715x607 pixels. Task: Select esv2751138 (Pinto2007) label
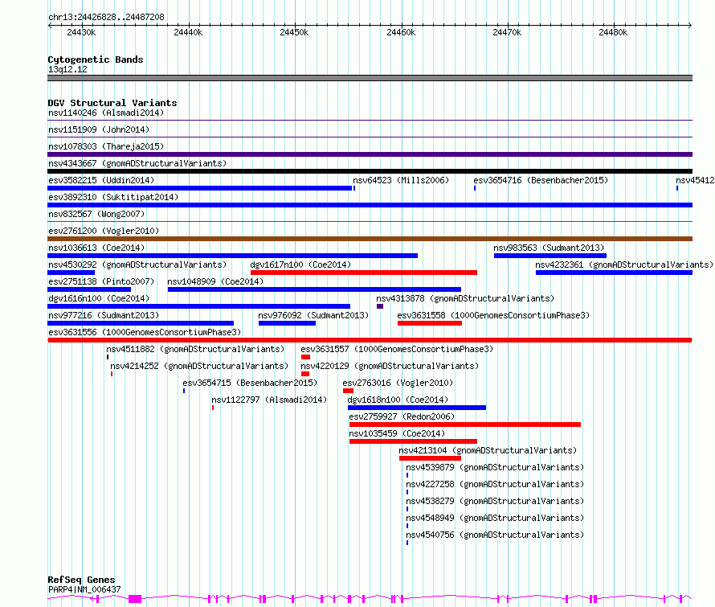tap(101, 281)
